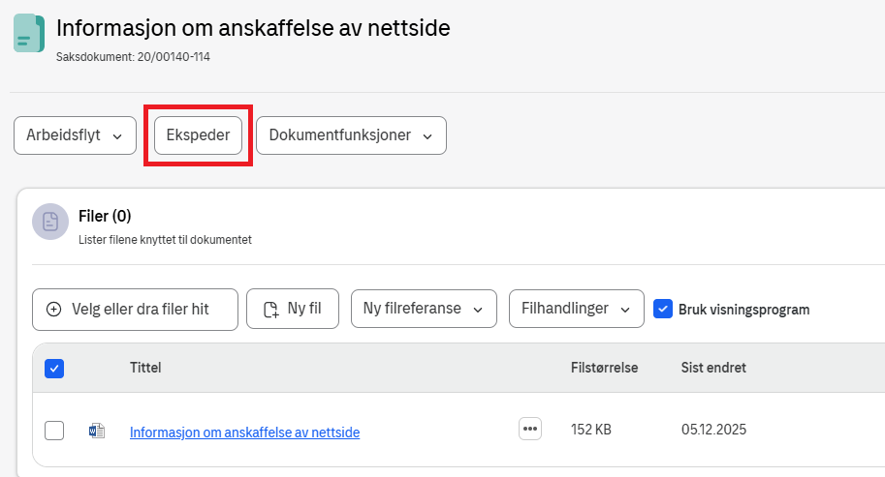Viewport: 885px width, 477px height.
Task: Click the green document icon beside the title
Action: (x=29, y=33)
